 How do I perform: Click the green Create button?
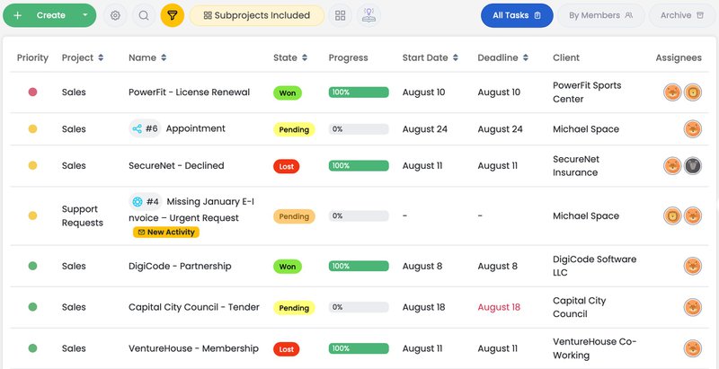point(44,15)
